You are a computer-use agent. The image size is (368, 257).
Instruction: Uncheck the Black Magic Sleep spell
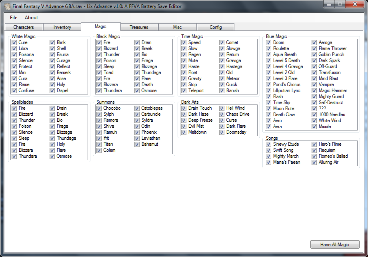pyautogui.click(x=99, y=66)
